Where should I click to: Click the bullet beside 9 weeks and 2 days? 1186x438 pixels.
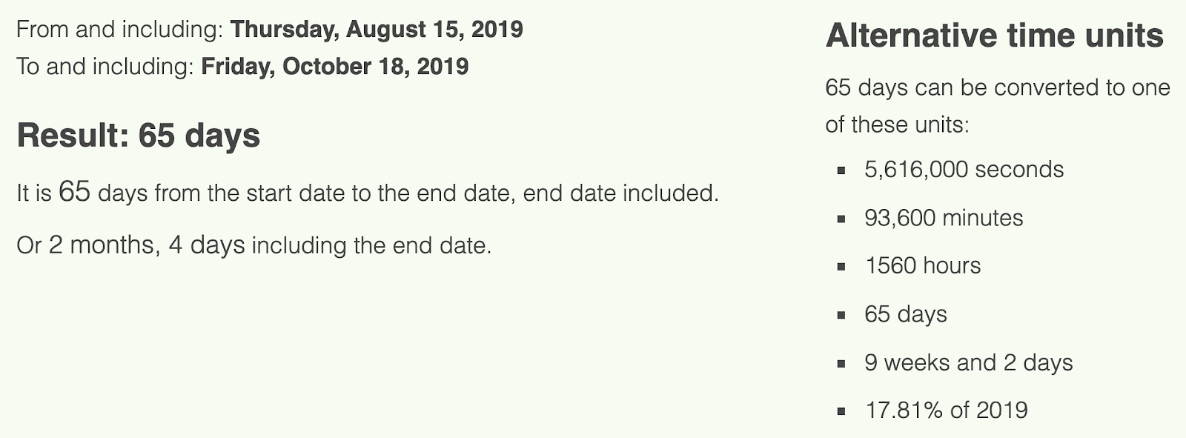tap(841, 364)
